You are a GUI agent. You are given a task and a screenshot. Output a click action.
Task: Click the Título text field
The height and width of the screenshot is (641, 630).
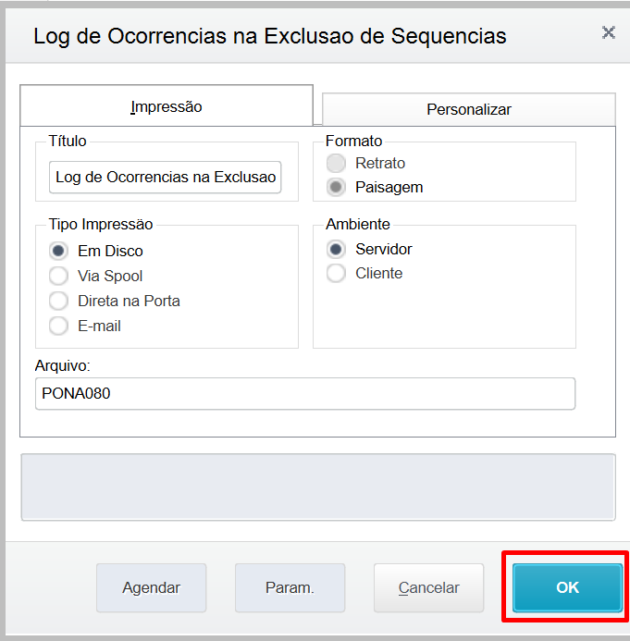coord(166,177)
